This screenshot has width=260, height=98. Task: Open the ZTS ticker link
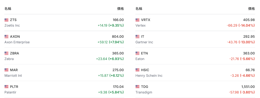13,20
